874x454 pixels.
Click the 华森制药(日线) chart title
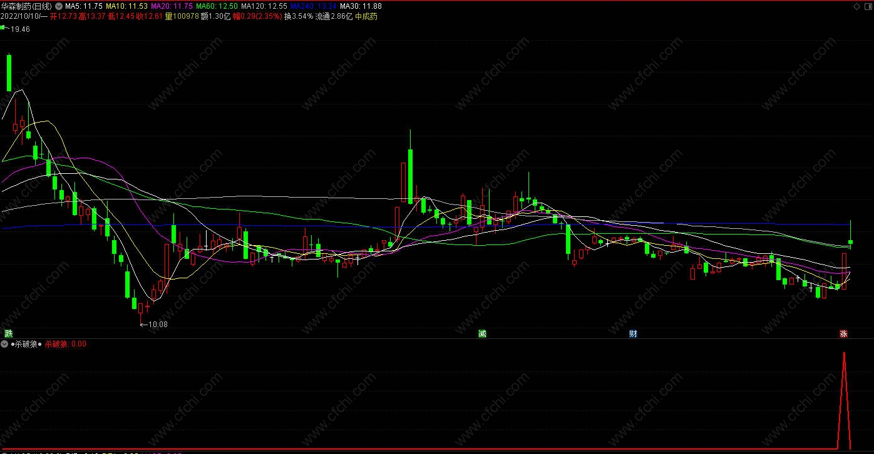pos(28,6)
